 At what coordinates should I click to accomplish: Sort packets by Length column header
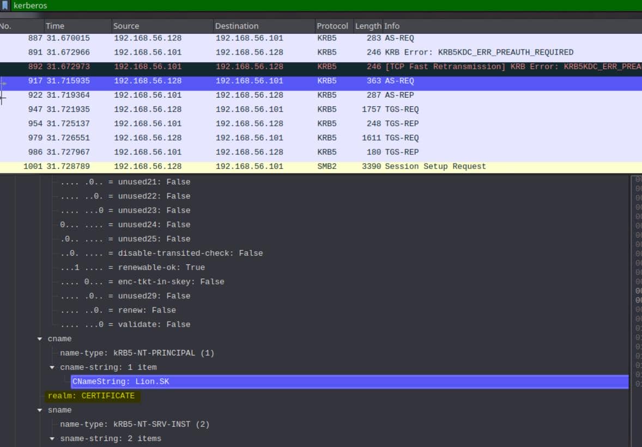coord(368,26)
